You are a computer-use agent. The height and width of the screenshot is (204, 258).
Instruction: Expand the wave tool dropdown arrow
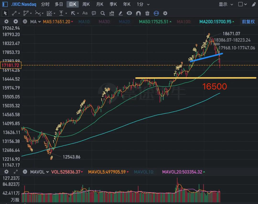click(x=43, y=14)
